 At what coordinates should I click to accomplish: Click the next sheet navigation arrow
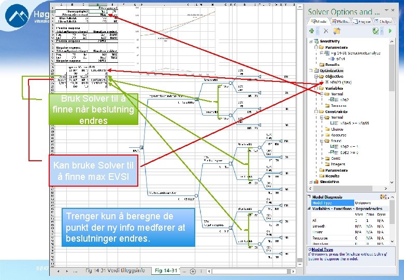click(67, 271)
